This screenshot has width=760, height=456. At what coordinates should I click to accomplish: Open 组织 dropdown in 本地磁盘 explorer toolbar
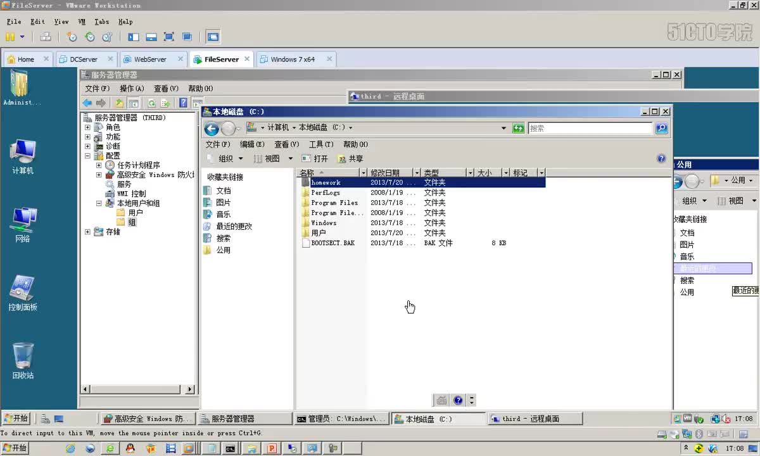231,159
